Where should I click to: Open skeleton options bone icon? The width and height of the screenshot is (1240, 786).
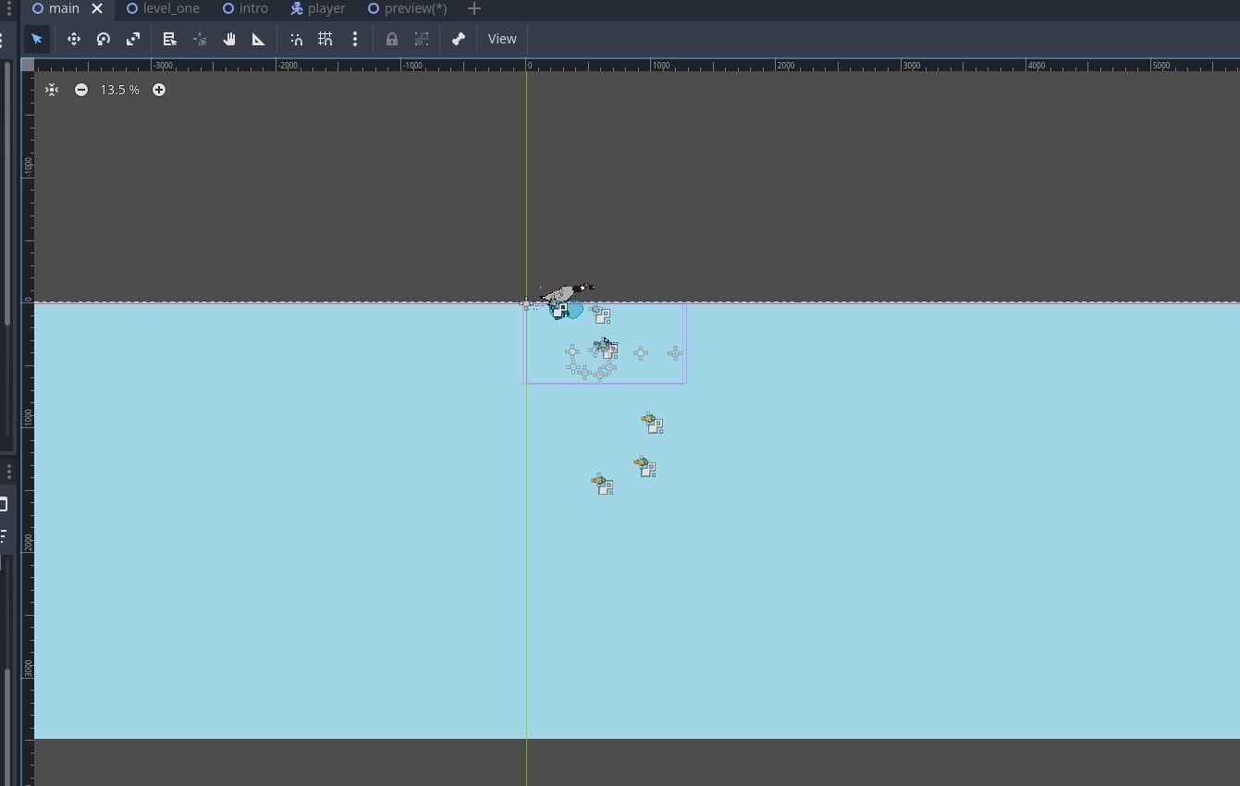[459, 39]
